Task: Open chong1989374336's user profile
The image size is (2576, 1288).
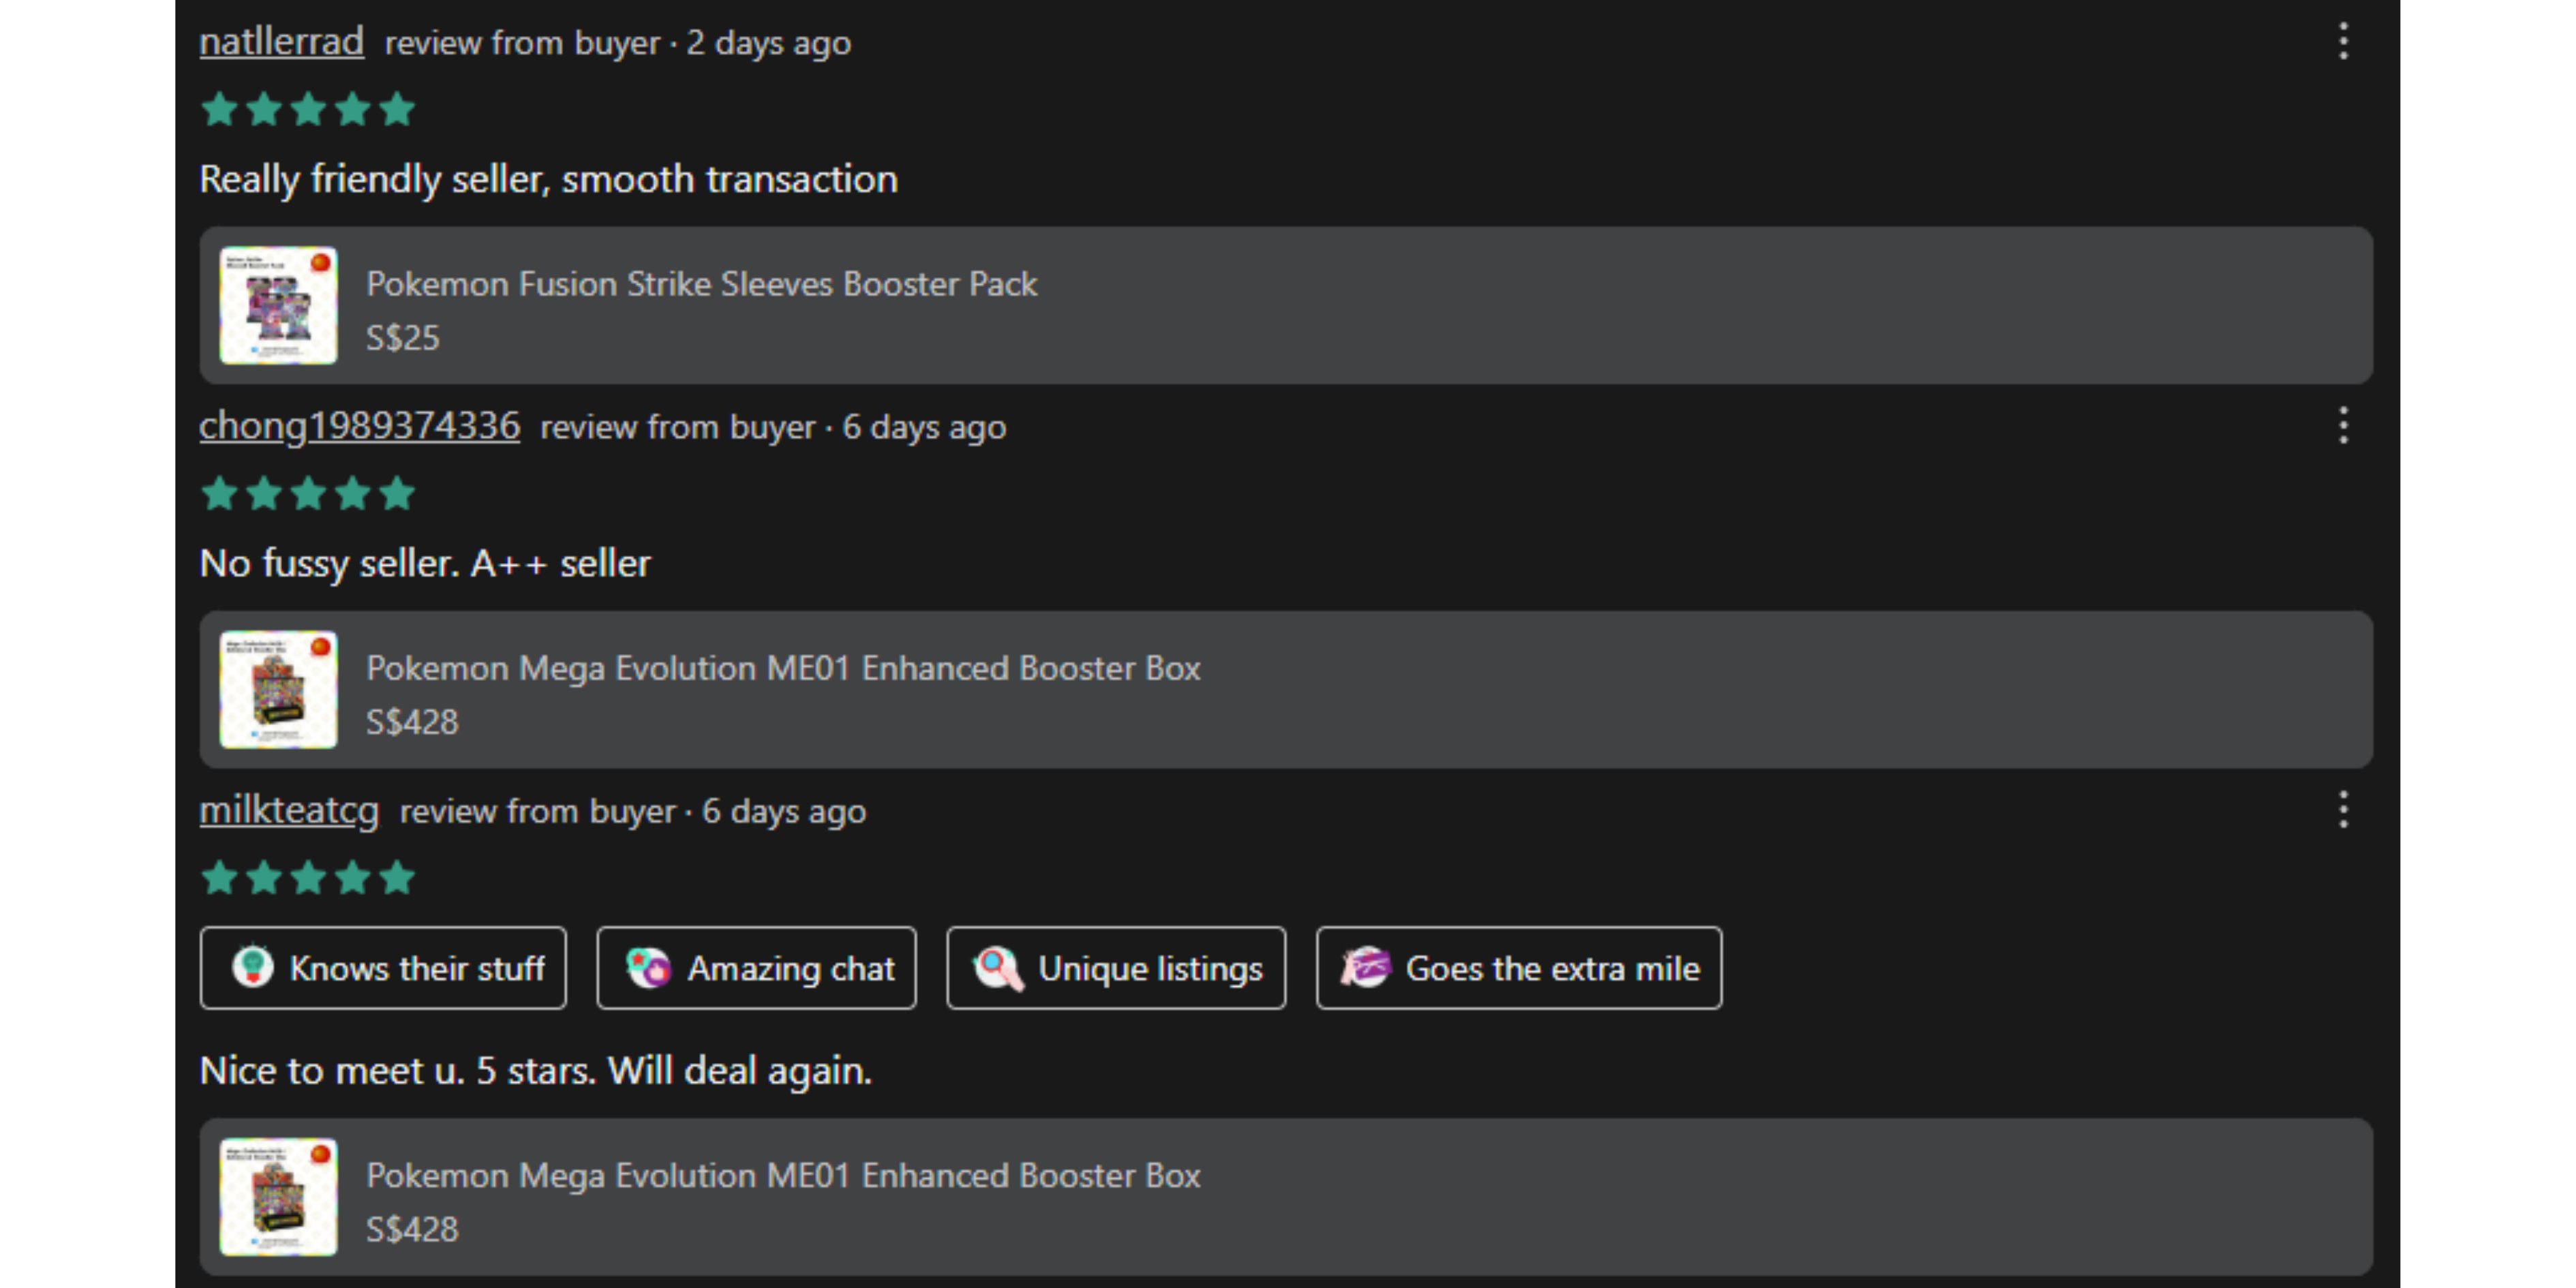Action: (359, 426)
